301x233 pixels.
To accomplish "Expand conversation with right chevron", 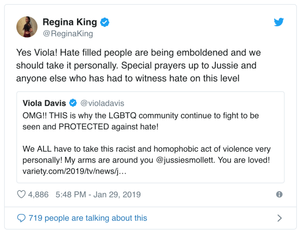I will tap(279, 218).
